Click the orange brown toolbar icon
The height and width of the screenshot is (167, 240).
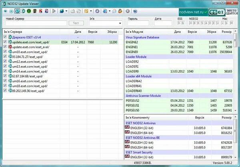tap(120, 11)
